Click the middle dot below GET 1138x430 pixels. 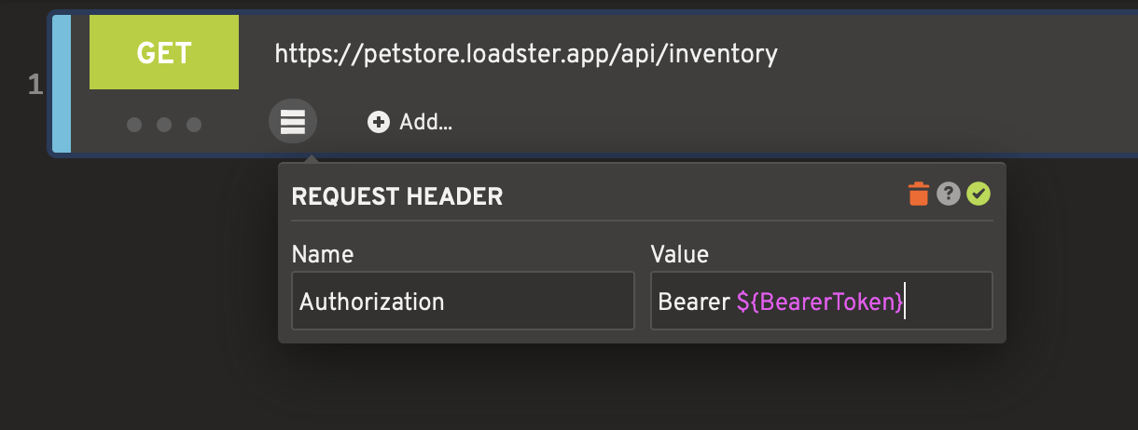click(x=164, y=125)
